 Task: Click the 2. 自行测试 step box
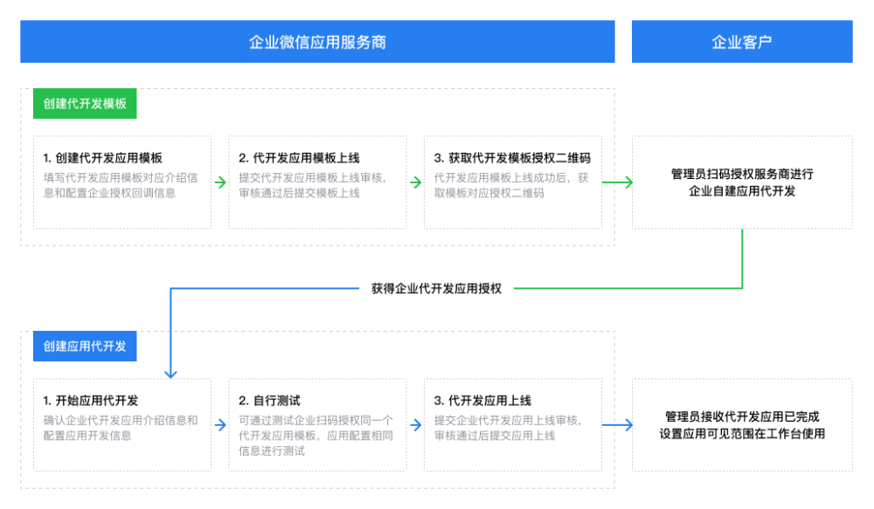coord(317,425)
